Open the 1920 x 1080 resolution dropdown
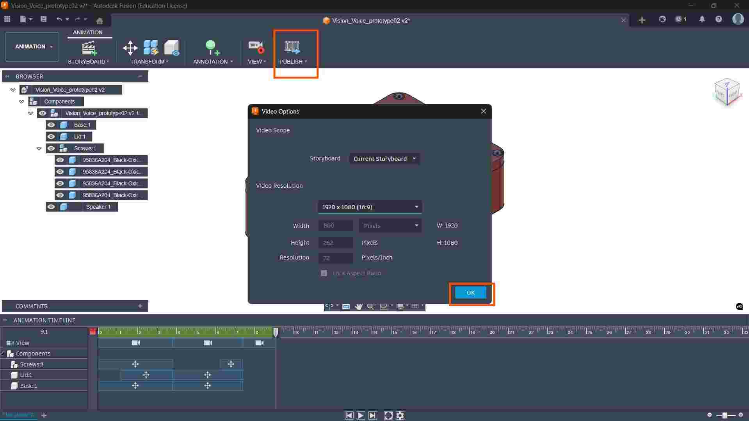The image size is (749, 421). pos(370,207)
